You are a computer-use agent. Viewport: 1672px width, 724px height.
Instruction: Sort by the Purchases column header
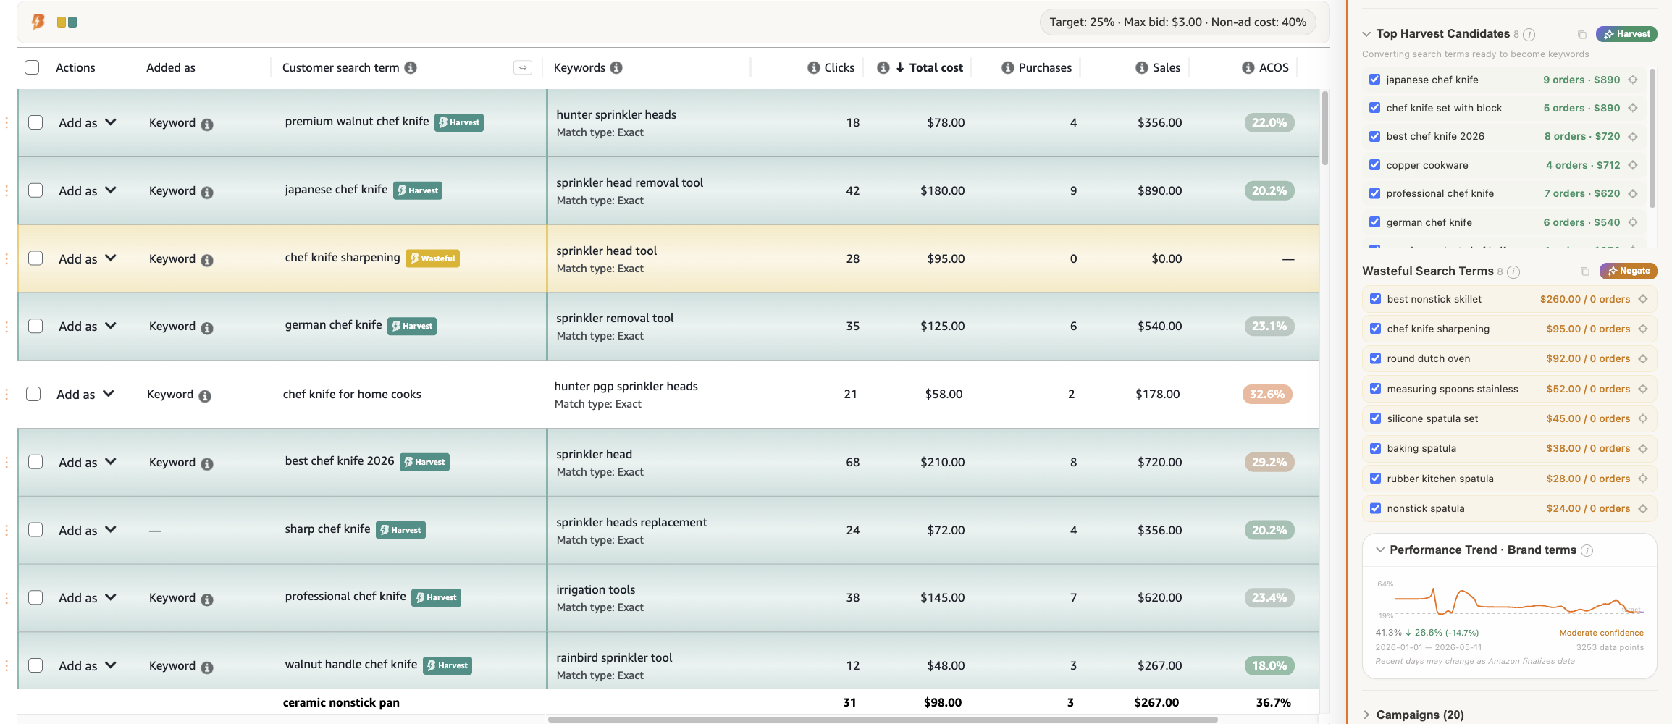(1045, 67)
